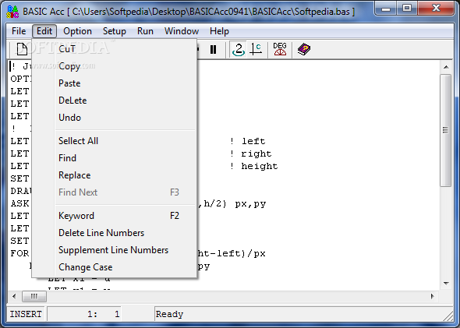
Task: Toggle the decimal precision '2' toolbar icon
Action: [x=239, y=49]
